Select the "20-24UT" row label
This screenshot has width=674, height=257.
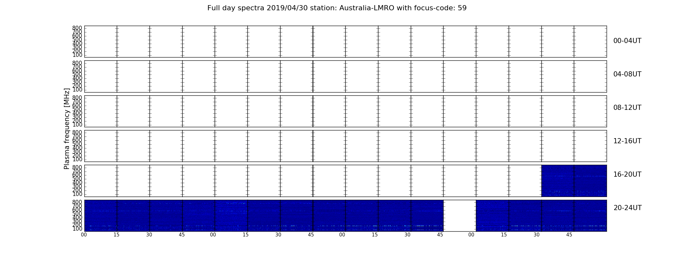point(627,208)
